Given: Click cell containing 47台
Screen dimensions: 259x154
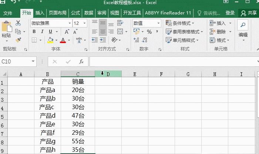Looking at the screenshot, I should (78, 115).
